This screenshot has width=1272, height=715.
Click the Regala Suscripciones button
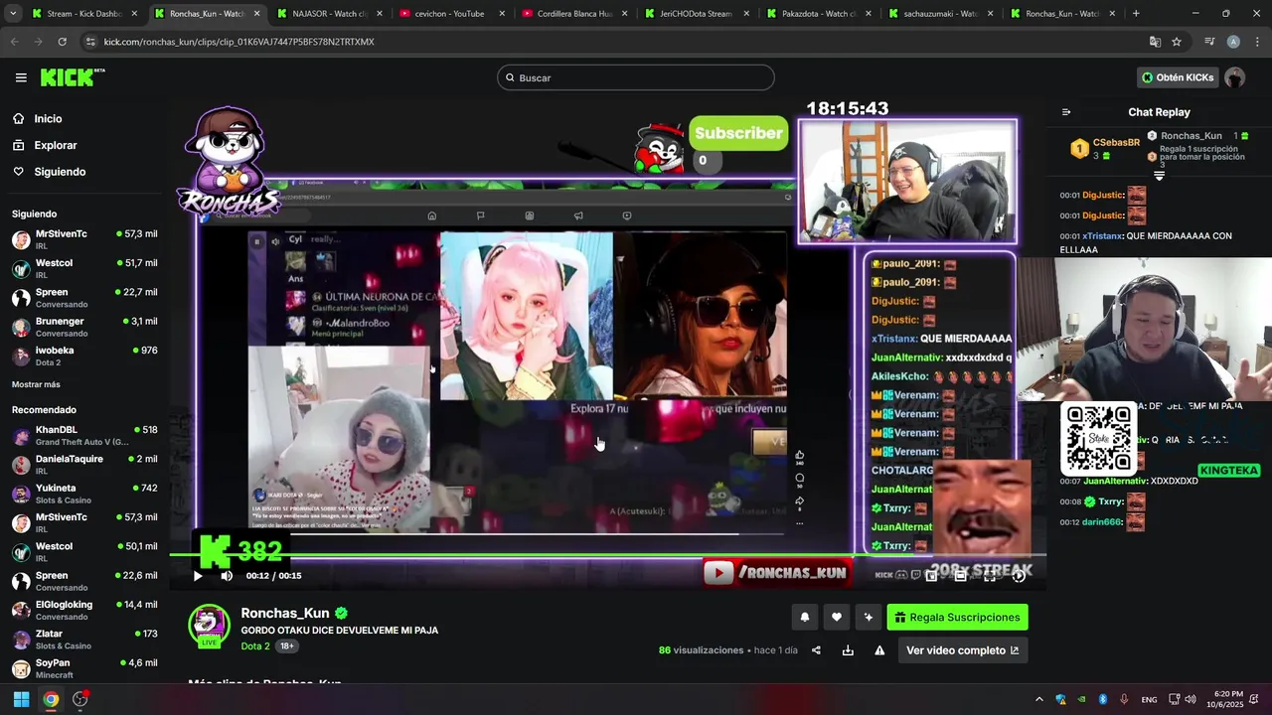[x=957, y=618]
